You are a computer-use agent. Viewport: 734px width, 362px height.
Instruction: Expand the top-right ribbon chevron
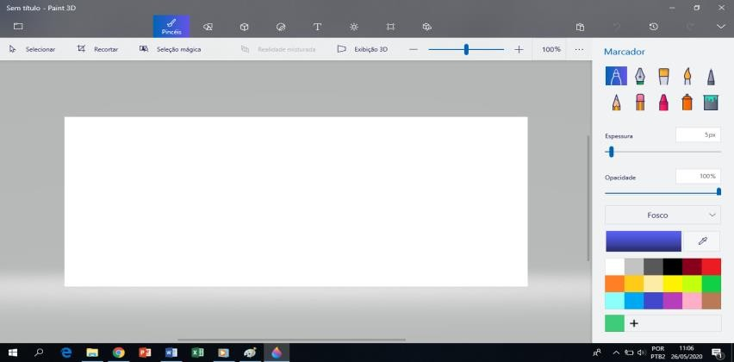pyautogui.click(x=721, y=27)
